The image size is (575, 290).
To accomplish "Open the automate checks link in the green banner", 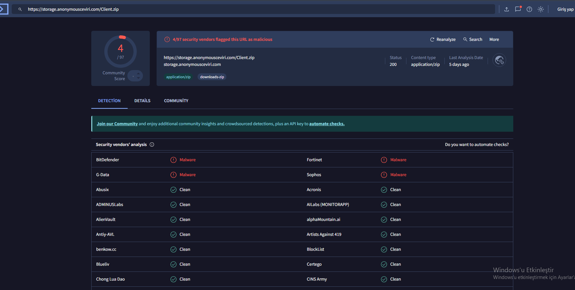I will 327,124.
